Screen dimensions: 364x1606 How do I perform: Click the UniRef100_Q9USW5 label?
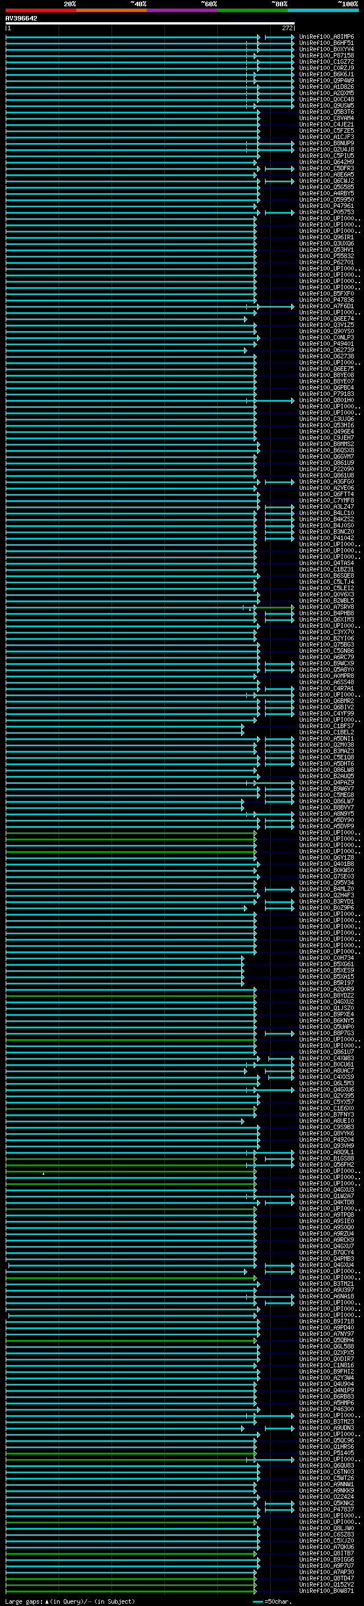click(326, 105)
